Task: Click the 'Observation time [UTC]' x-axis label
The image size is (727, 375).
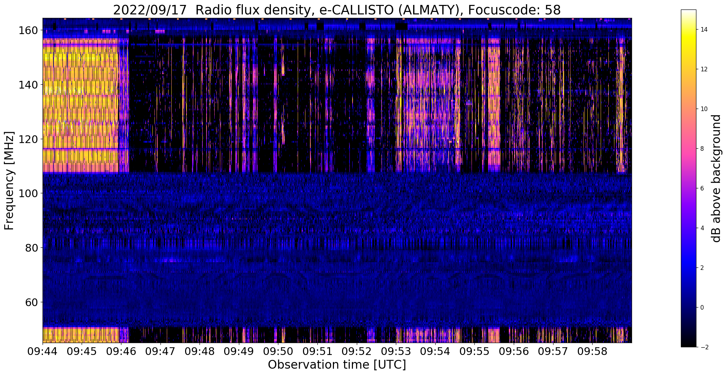Action: click(337, 365)
